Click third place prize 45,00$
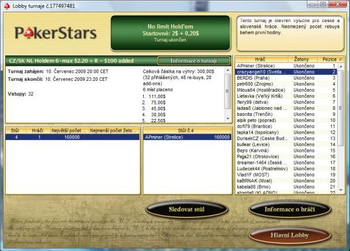Image resolution: width=350 pixels, height=251 pixels. click(x=158, y=108)
